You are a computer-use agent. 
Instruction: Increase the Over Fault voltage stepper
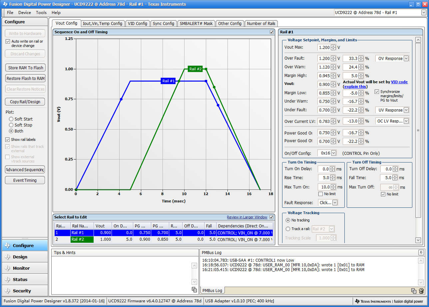(x=333, y=57)
